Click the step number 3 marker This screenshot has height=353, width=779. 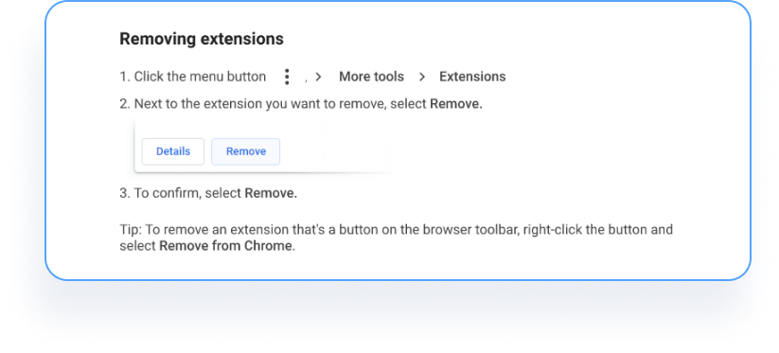125,193
